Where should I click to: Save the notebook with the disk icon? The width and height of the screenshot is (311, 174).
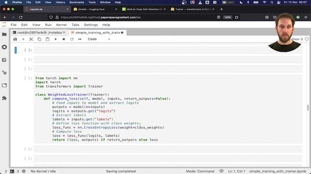pyautogui.click(x=15, y=39)
